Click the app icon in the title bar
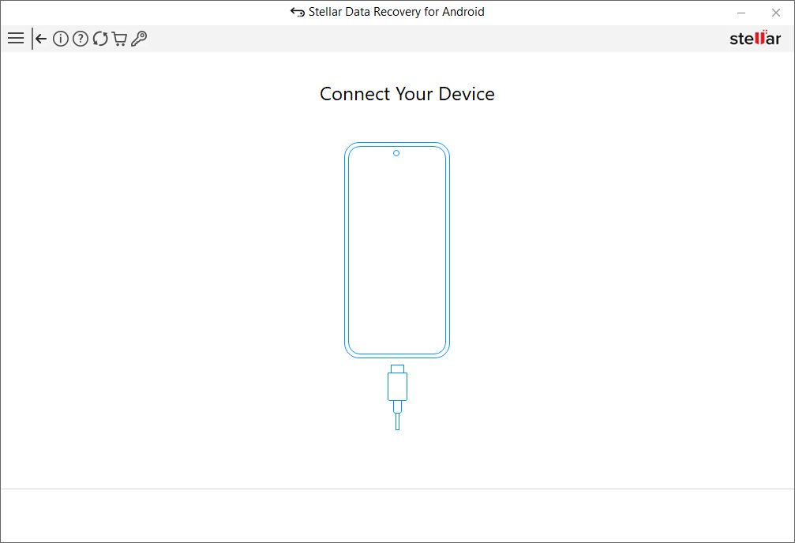The image size is (795, 543). (298, 13)
